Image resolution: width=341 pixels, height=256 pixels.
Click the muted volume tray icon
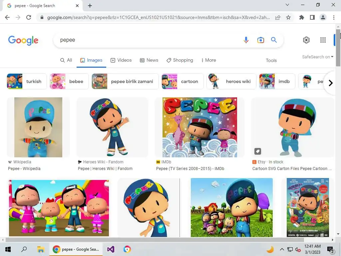[298, 249]
